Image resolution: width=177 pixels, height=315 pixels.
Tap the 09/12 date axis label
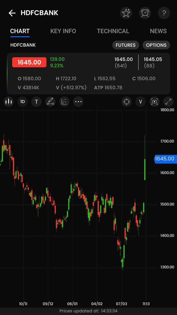pyautogui.click(x=48, y=304)
